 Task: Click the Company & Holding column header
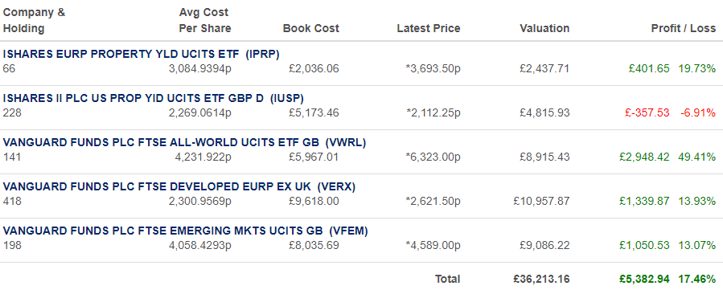34,20
